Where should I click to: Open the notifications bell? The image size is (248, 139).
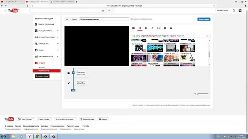pos(234,10)
